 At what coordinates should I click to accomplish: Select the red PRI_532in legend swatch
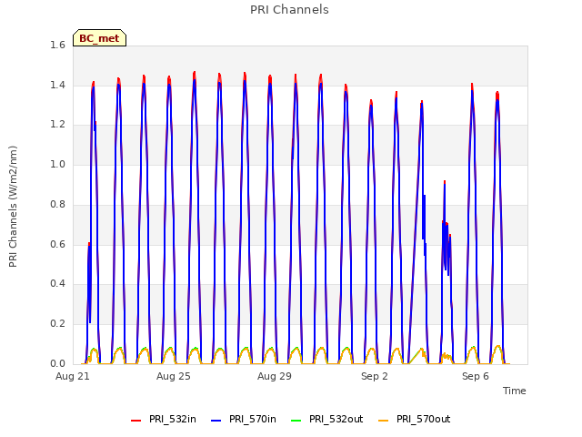click(x=135, y=421)
